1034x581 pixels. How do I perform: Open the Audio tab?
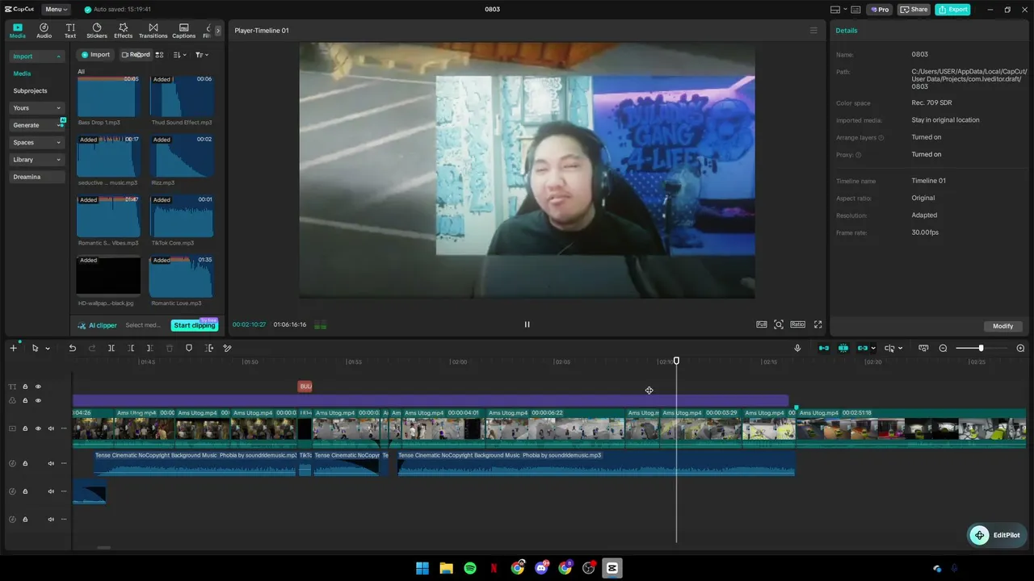(x=44, y=31)
